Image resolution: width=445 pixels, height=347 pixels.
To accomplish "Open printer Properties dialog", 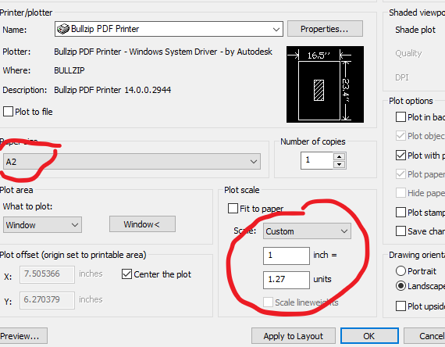I will [x=325, y=29].
